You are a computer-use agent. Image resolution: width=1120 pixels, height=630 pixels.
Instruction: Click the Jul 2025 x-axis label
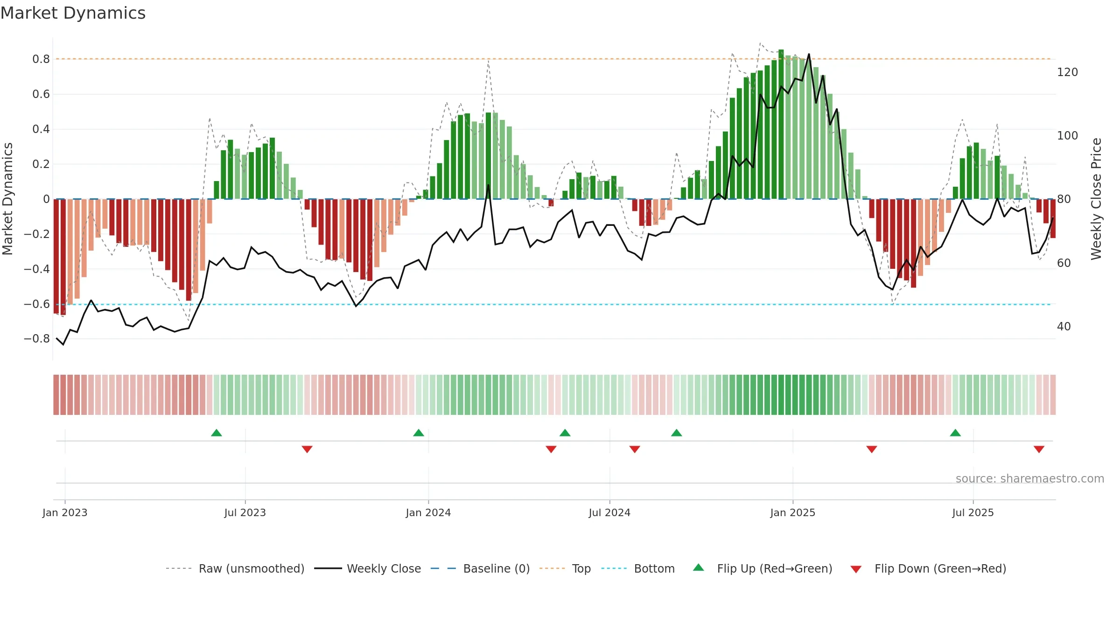pos(973,512)
